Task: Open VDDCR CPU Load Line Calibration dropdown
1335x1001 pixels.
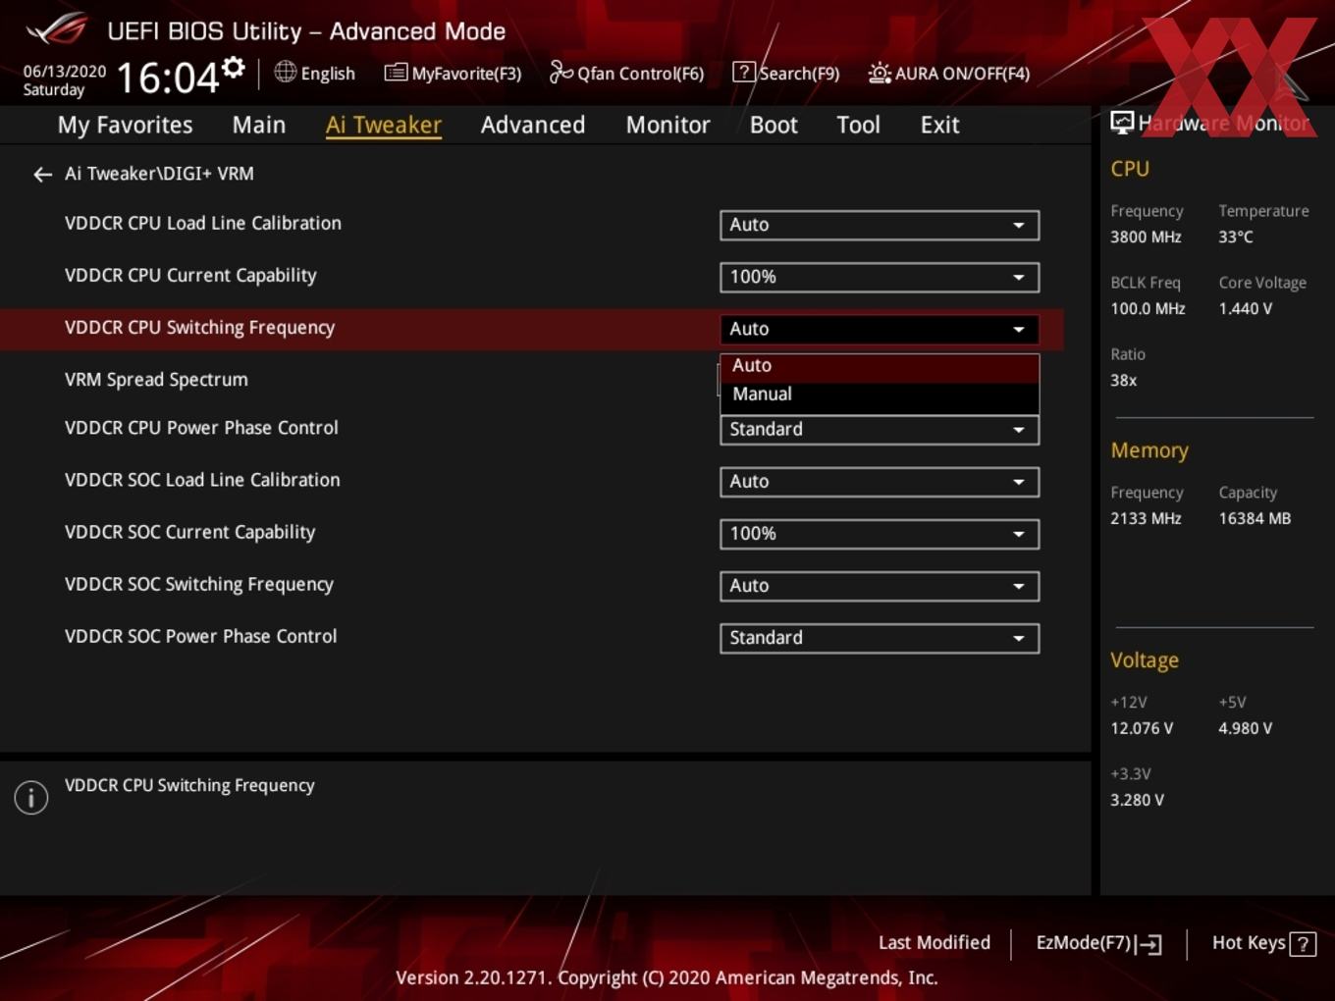Action: [x=880, y=225]
